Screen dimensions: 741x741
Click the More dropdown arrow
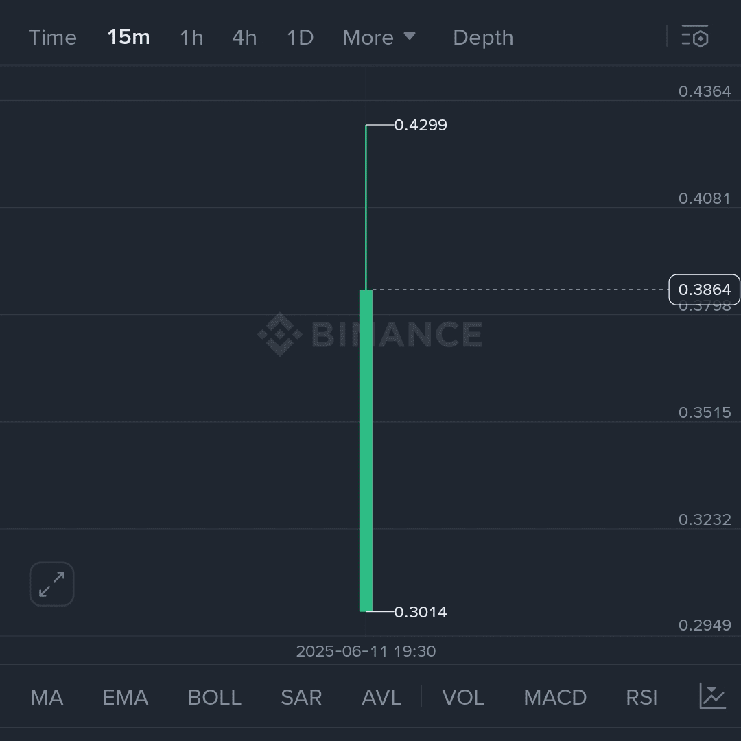(x=409, y=36)
